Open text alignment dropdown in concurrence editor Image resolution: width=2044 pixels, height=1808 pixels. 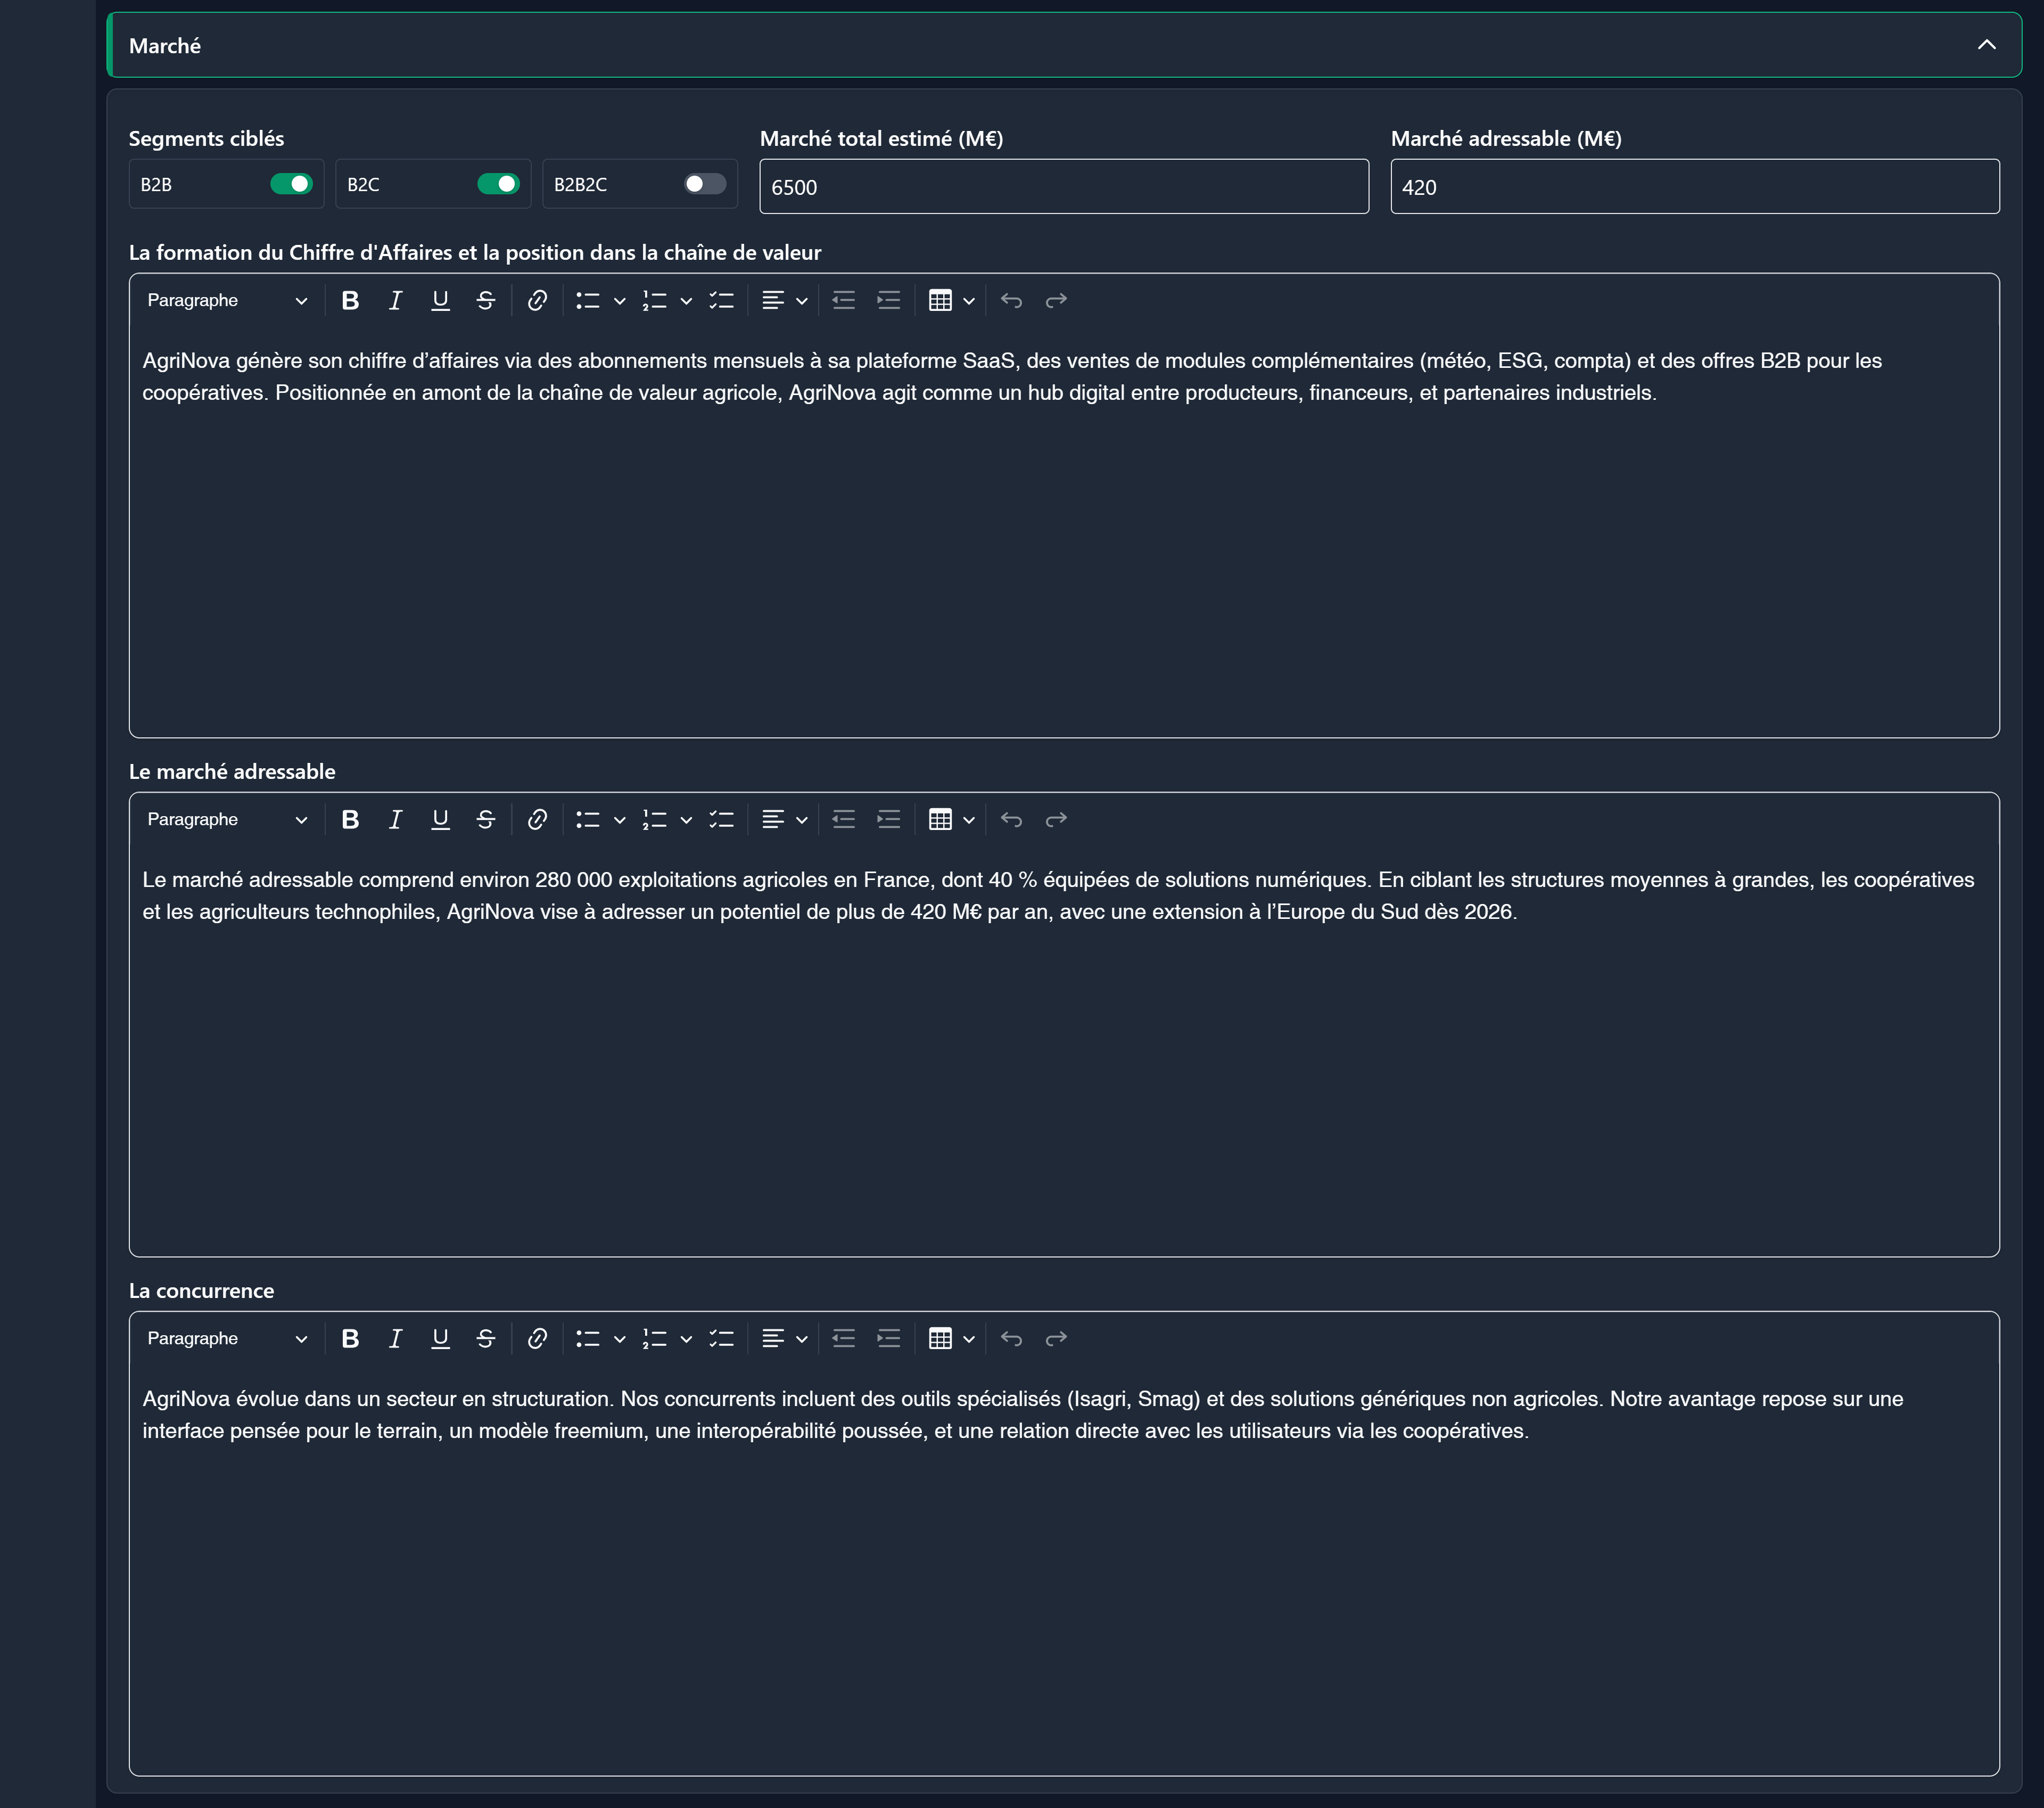(x=784, y=1338)
